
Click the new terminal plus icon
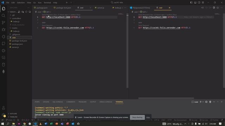pos(201,102)
